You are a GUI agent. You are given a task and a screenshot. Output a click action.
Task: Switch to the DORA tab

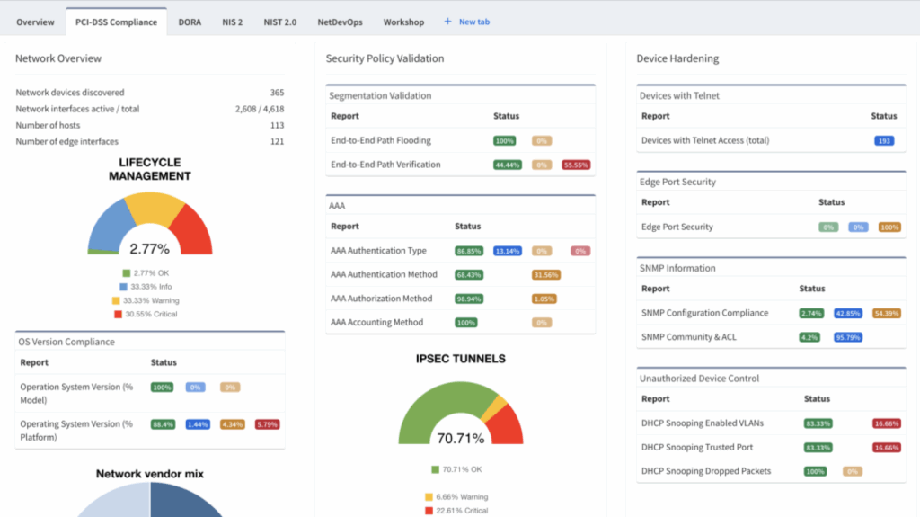click(190, 22)
